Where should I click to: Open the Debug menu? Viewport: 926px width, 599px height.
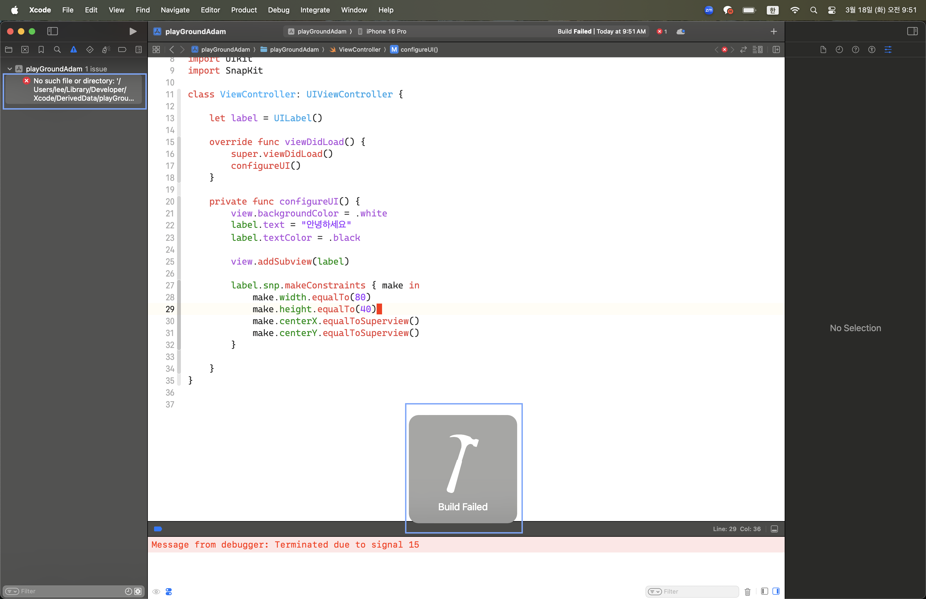pyautogui.click(x=279, y=10)
